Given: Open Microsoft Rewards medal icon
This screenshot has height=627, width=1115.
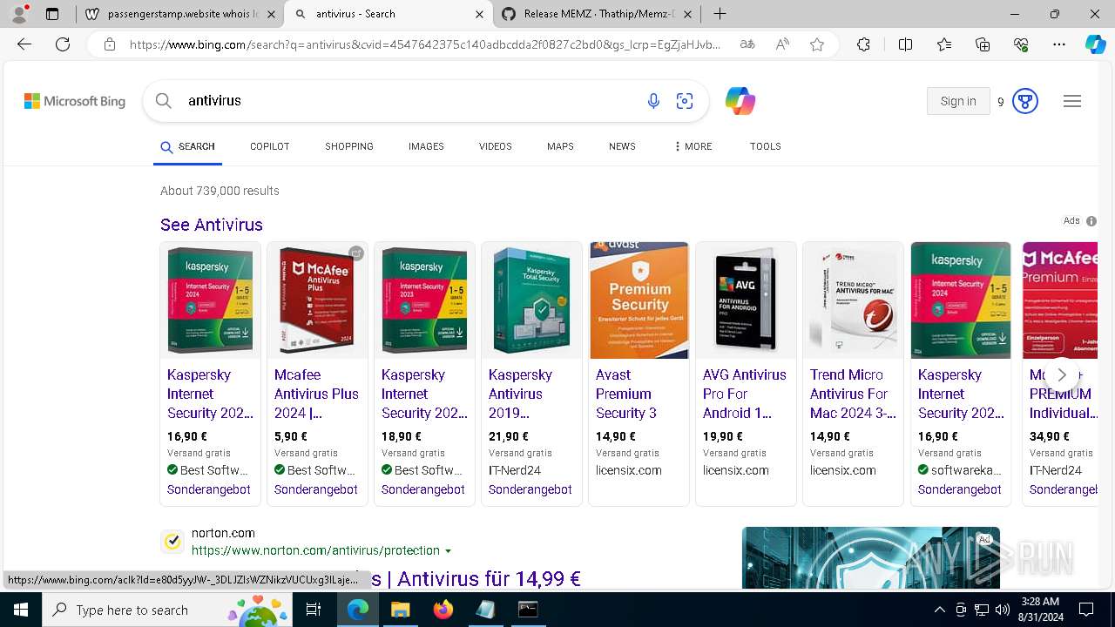Looking at the screenshot, I should pos(1025,101).
